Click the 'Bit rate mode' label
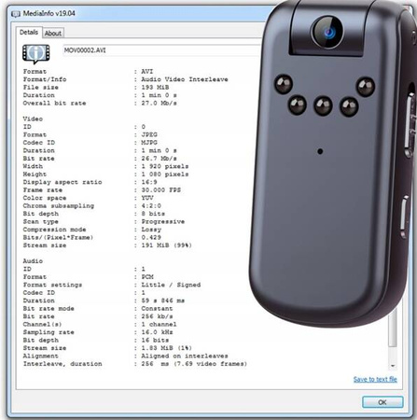Screen dimensions: 417x420 (x=49, y=308)
